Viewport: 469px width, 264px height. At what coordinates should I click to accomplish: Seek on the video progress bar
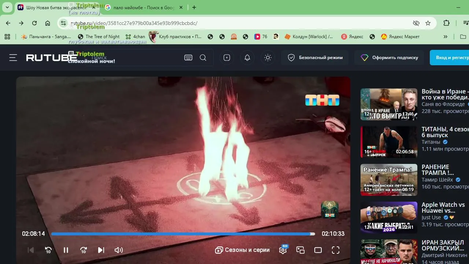pyautogui.click(x=183, y=234)
